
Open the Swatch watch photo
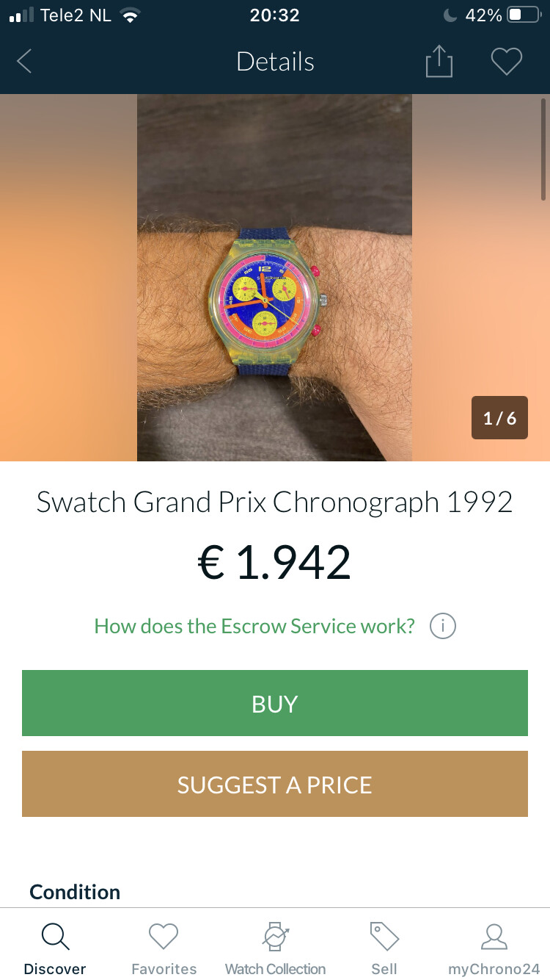click(x=274, y=278)
